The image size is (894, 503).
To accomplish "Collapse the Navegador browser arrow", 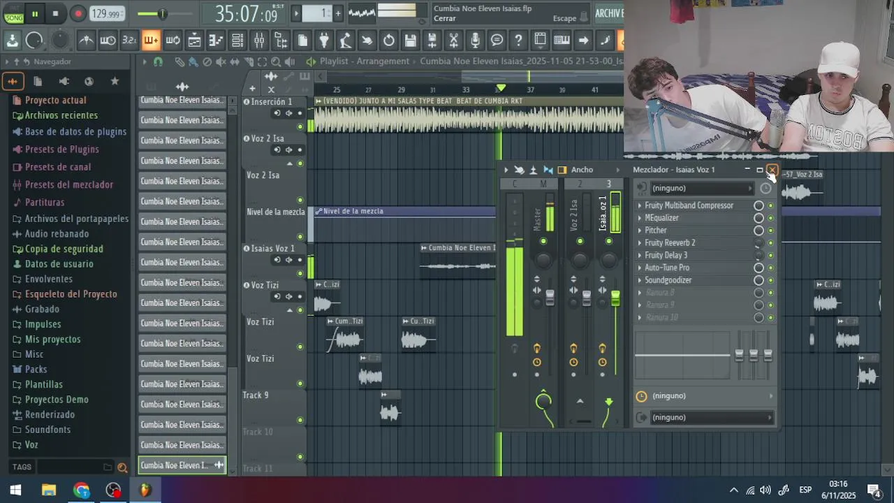I will tap(8, 61).
